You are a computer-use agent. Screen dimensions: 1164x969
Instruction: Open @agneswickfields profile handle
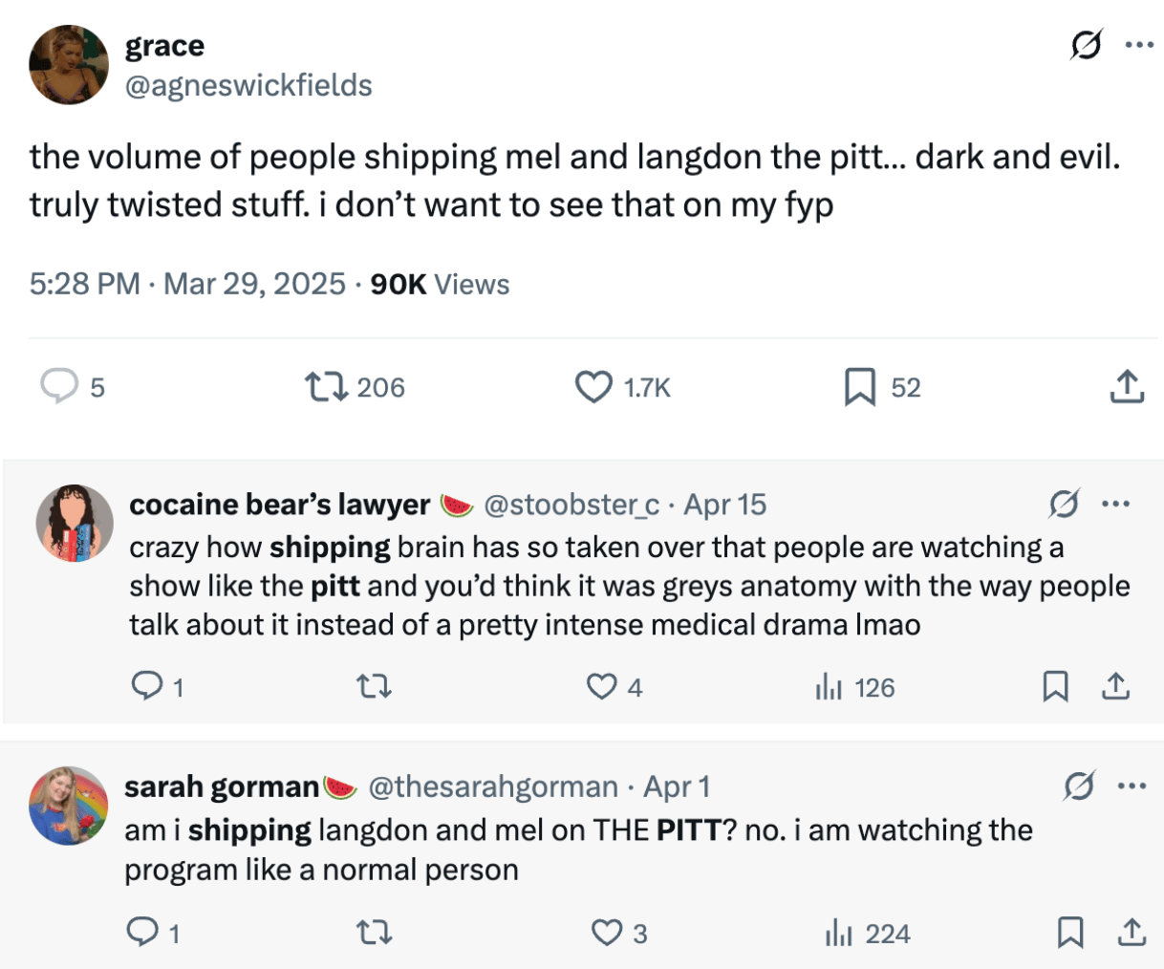pyautogui.click(x=248, y=86)
